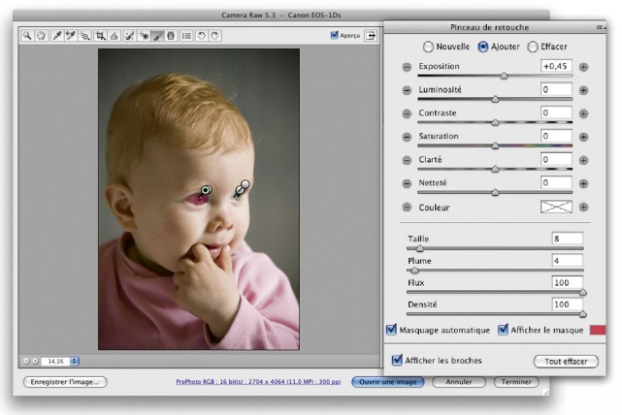Screen dimensions: 622x415
Task: Select the Red Eye Removal tool
Action: pos(144,36)
